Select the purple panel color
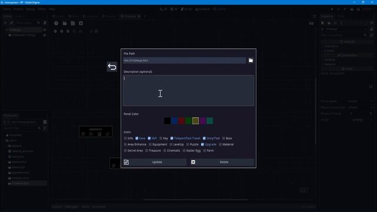 tap(203, 121)
